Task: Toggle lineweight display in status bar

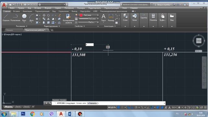Action: 158,107
